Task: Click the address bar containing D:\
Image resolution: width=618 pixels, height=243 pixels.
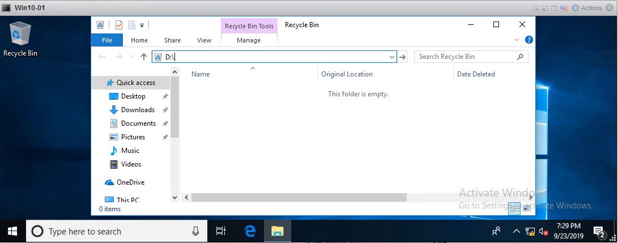Action: pos(274,57)
